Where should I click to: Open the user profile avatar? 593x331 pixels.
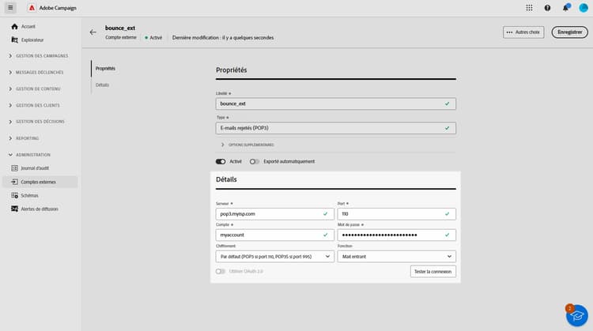[584, 8]
